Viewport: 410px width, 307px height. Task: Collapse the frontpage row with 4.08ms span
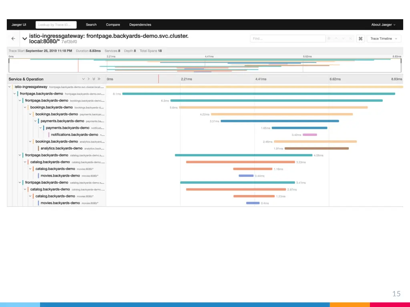click(x=20, y=155)
